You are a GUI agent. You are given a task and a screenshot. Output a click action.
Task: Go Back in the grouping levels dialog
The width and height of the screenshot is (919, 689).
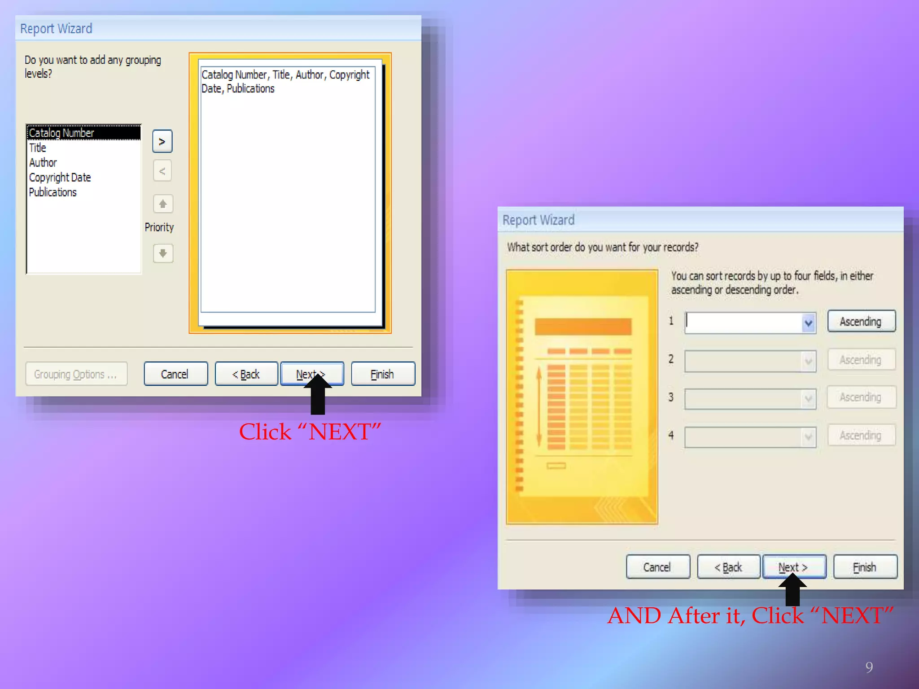246,374
